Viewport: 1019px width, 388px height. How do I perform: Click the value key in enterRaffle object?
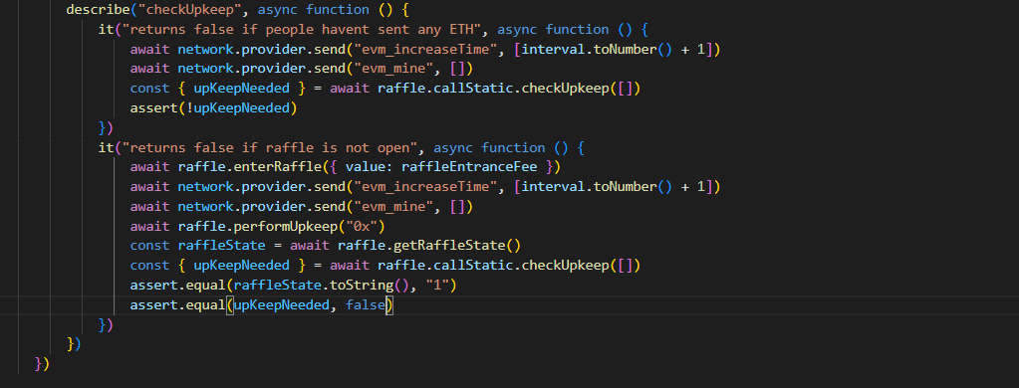tap(366, 167)
